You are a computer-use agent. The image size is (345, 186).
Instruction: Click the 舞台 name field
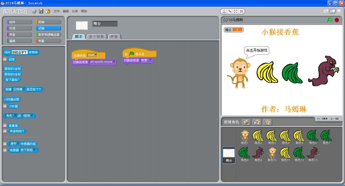point(105,24)
